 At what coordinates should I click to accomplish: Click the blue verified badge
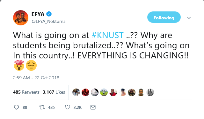49,14
